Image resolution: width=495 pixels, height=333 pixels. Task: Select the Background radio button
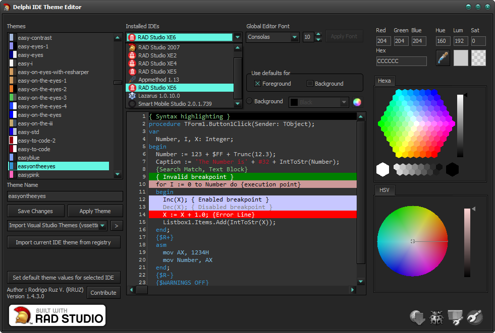(x=249, y=101)
